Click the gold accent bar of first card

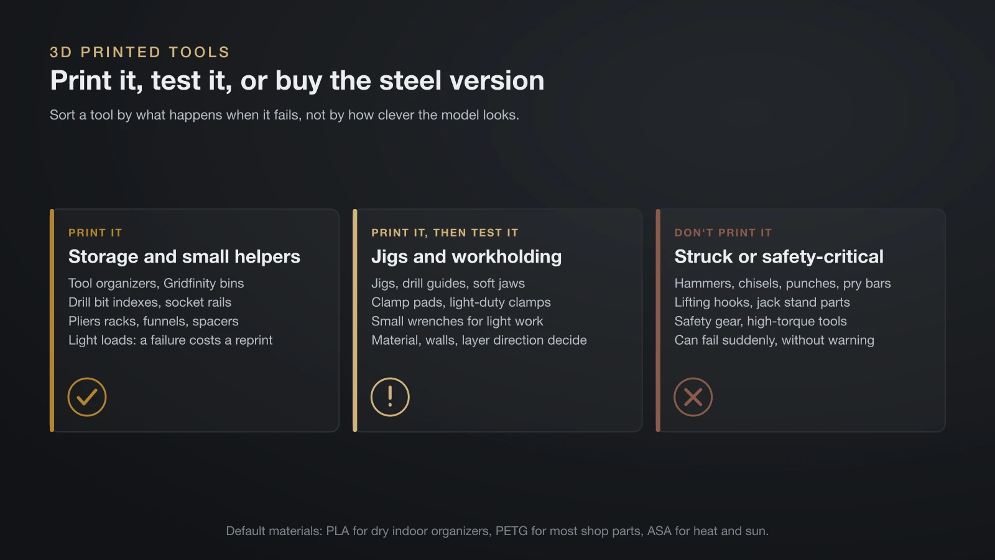52,320
